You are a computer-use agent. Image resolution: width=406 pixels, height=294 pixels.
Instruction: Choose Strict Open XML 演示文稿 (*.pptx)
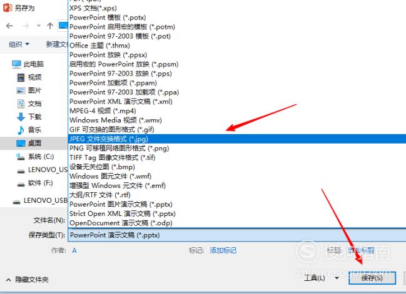click(237, 213)
